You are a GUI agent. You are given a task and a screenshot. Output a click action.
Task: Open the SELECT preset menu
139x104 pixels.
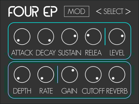113,11
